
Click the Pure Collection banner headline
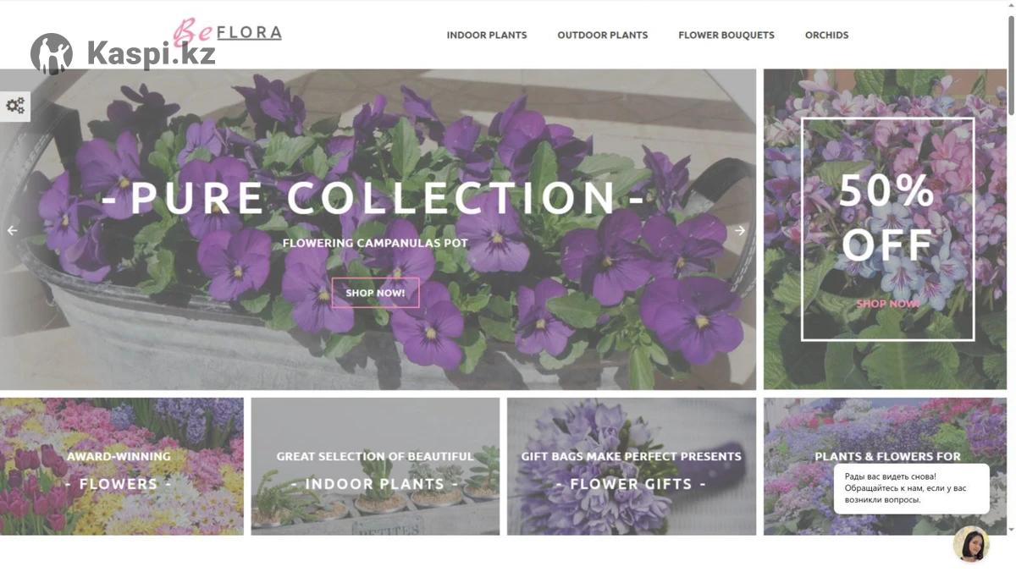pos(373,199)
